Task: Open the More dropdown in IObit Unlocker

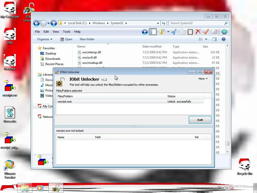Action: coord(203,79)
